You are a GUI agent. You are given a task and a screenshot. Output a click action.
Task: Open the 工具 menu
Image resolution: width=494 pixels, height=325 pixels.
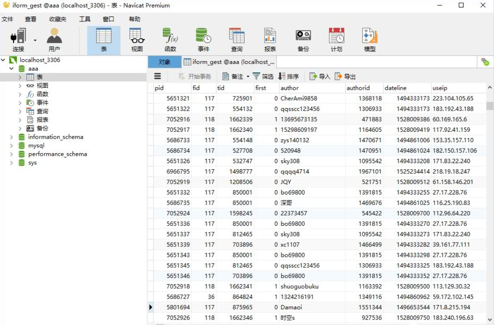click(x=84, y=19)
